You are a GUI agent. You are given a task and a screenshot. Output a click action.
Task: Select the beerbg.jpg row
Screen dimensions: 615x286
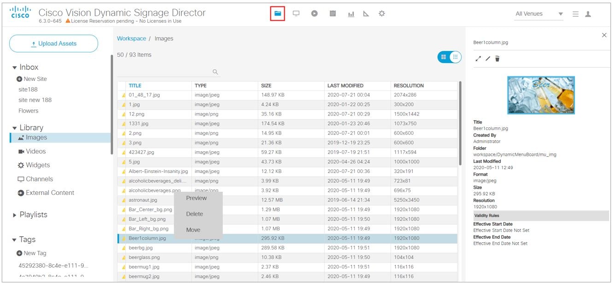(287, 248)
